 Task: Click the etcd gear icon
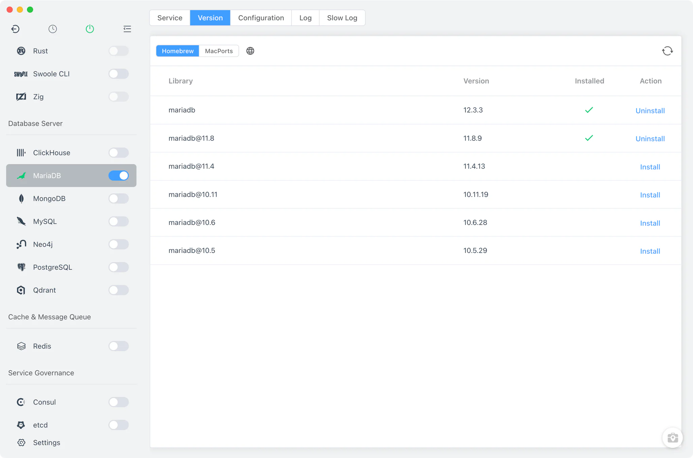(x=21, y=425)
